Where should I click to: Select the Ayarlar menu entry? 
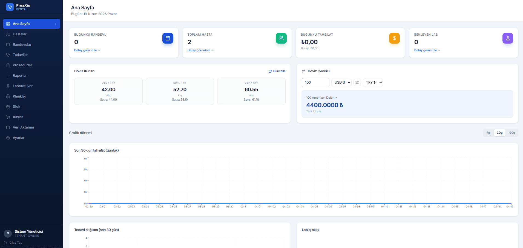pos(31,138)
